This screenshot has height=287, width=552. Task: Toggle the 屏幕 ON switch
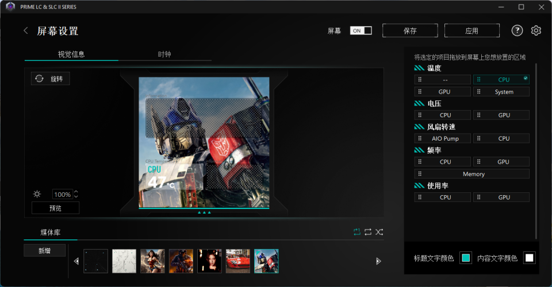tap(361, 30)
